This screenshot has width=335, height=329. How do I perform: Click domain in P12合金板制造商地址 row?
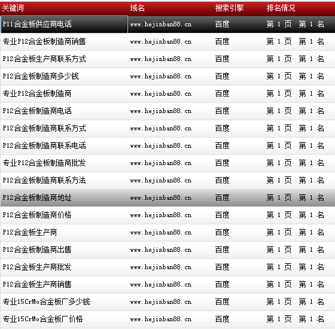[x=161, y=198]
